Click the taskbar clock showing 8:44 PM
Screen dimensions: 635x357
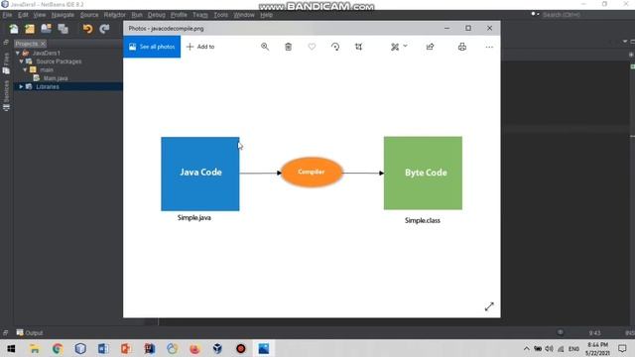point(597,348)
